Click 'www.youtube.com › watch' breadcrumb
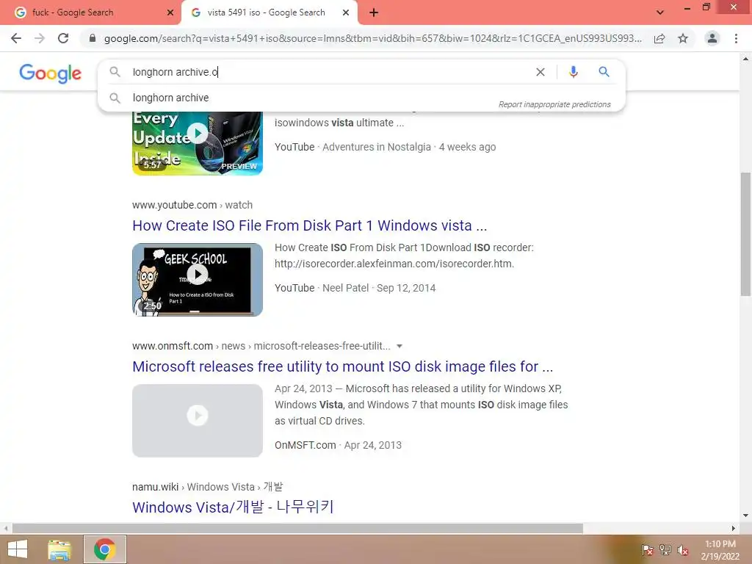752x564 pixels. 192,205
